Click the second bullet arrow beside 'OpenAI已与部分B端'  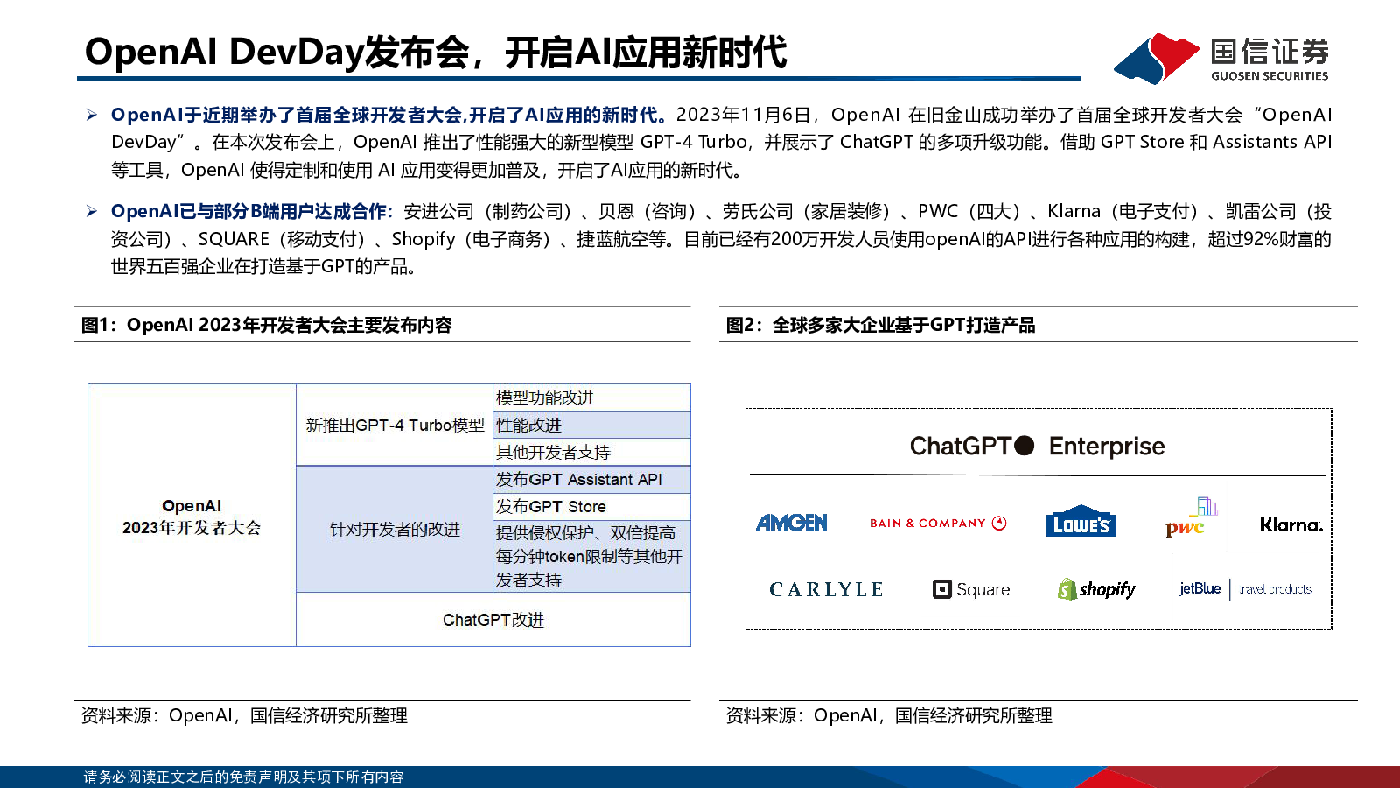[92, 211]
